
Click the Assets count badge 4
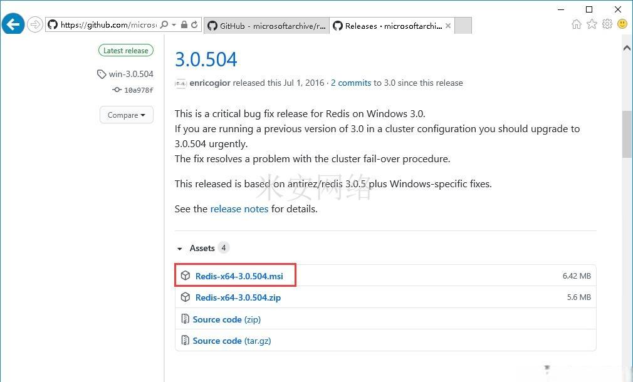pyautogui.click(x=224, y=248)
